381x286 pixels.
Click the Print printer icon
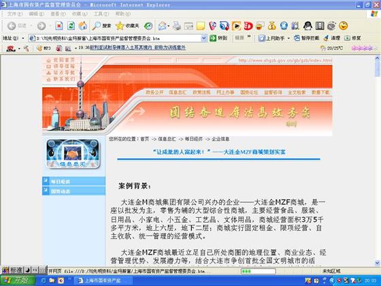pos(177,26)
